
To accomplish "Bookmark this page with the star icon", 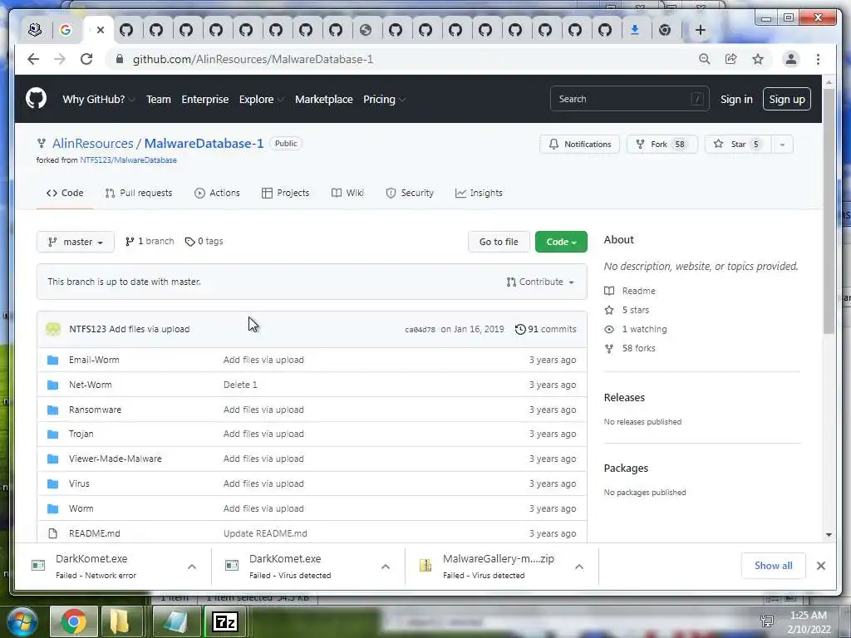I will pyautogui.click(x=758, y=59).
